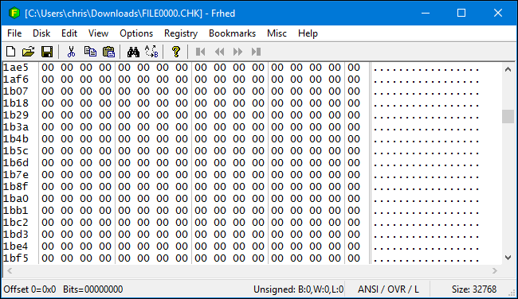Screen dimensions: 518x299
Task: Open the Edit menu
Action: [69, 33]
